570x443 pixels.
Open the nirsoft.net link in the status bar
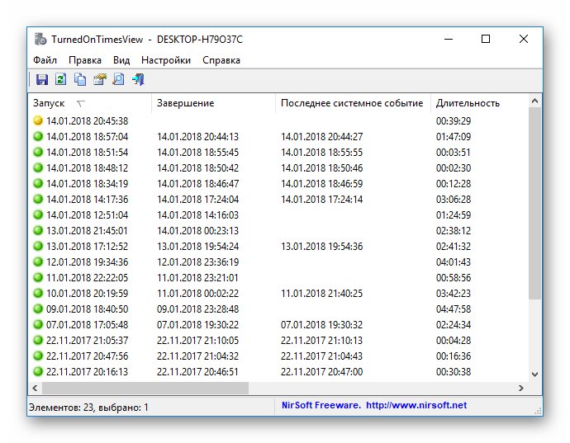(x=416, y=406)
